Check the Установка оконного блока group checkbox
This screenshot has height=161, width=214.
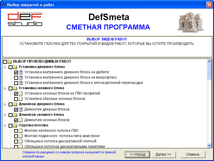pyautogui.click(x=11, y=88)
